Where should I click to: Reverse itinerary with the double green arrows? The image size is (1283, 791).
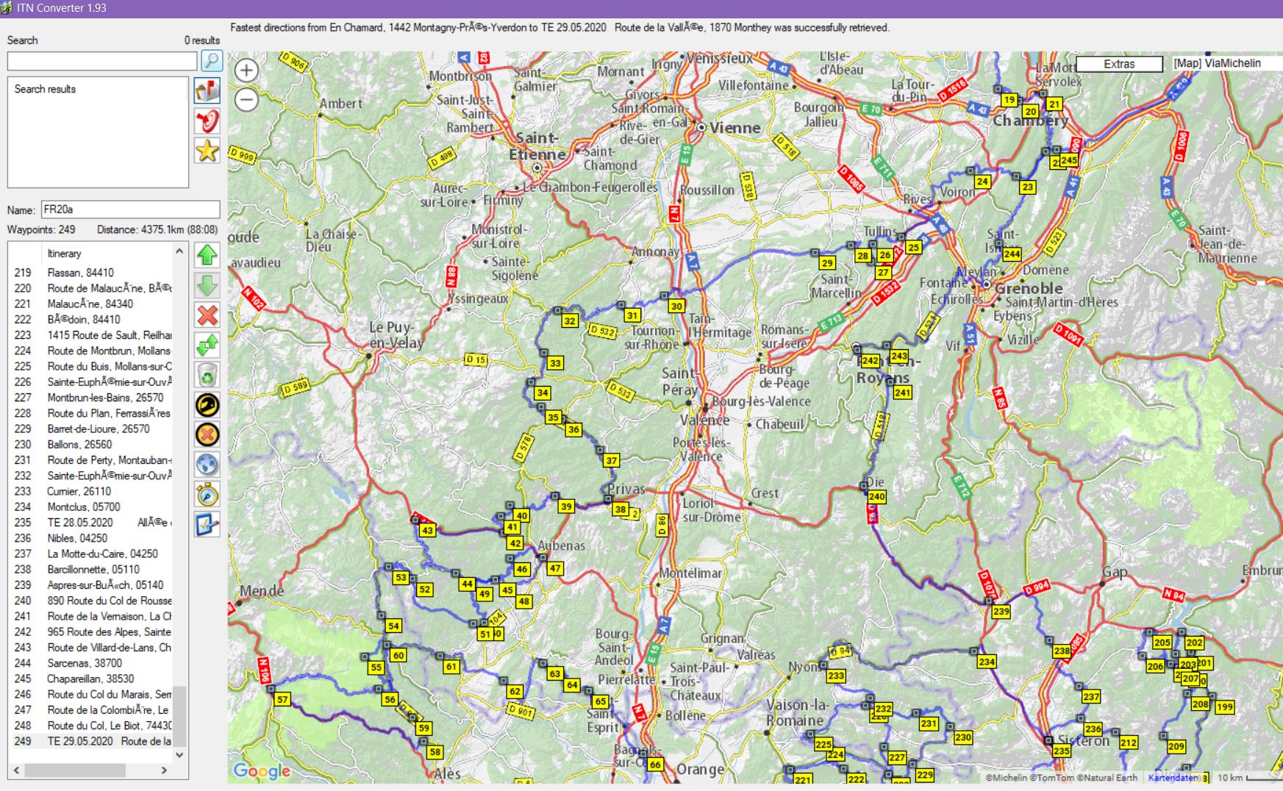(x=207, y=345)
